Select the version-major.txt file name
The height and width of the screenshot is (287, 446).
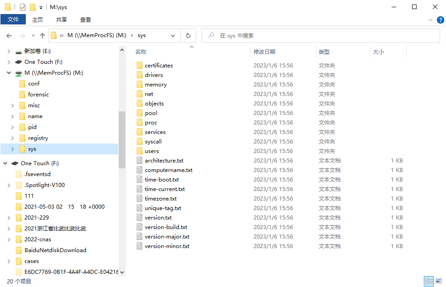167,237
